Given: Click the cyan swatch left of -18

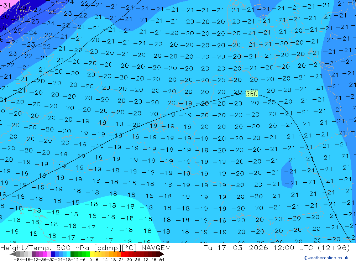Looking at the screenshot, I should tap(68, 254).
